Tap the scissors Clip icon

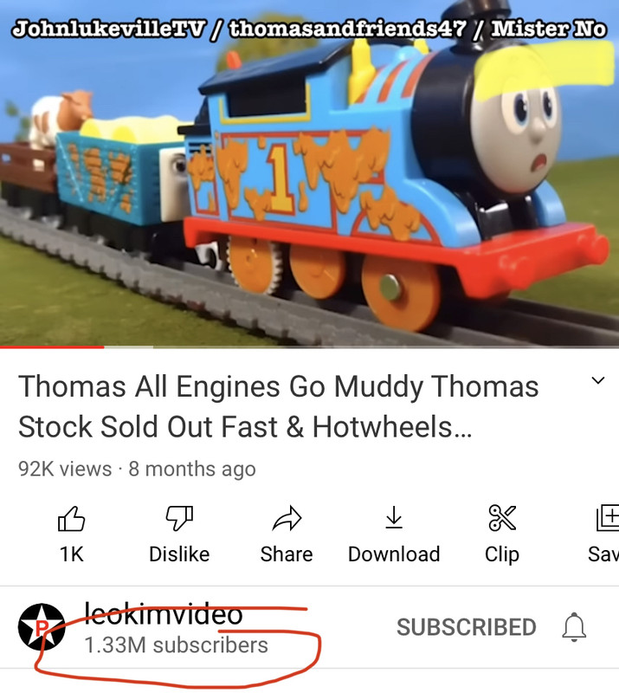[x=502, y=518]
